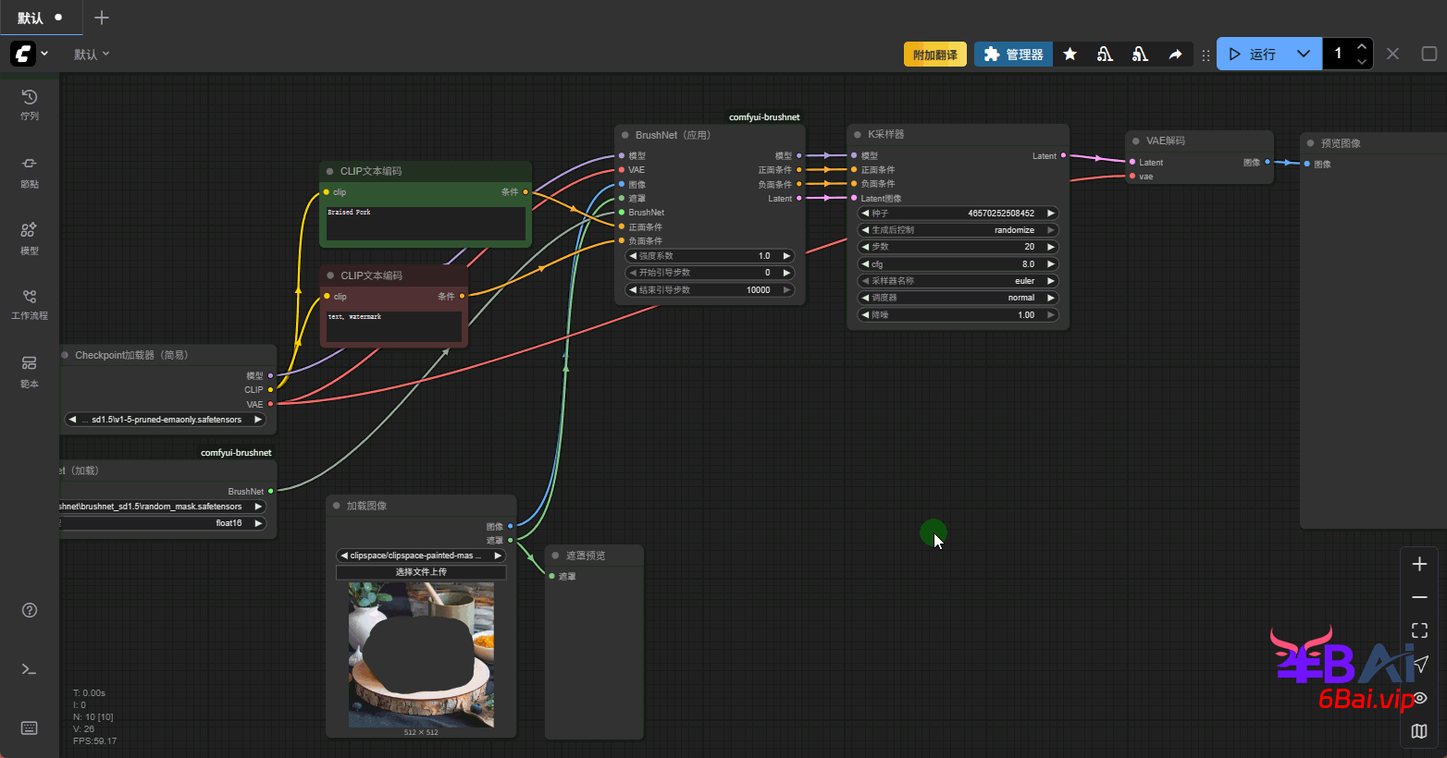Image resolution: width=1447 pixels, height=758 pixels.
Task: Click the fit view icon on canvas
Action: pyautogui.click(x=1419, y=630)
